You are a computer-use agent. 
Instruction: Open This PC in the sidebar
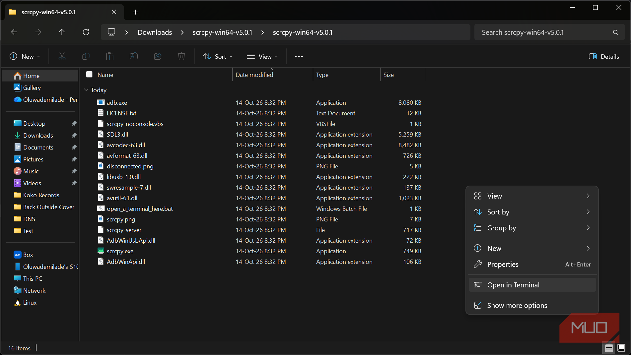(33, 279)
